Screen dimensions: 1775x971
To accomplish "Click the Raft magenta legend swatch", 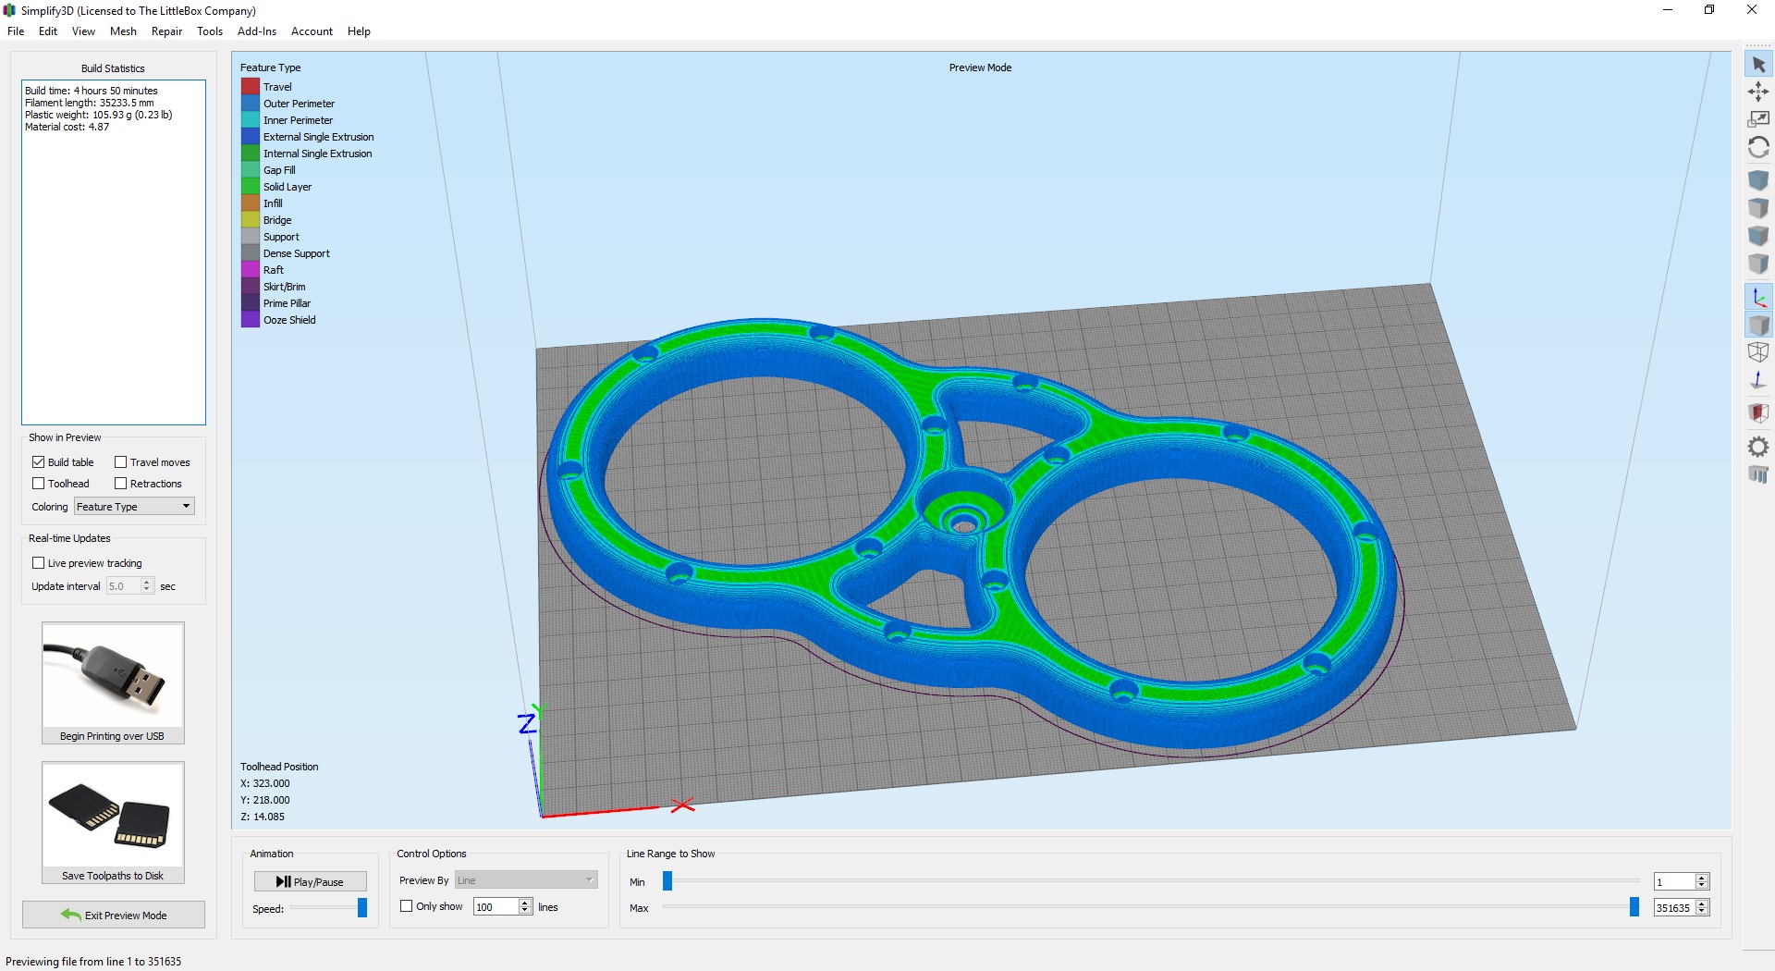I will pyautogui.click(x=250, y=269).
